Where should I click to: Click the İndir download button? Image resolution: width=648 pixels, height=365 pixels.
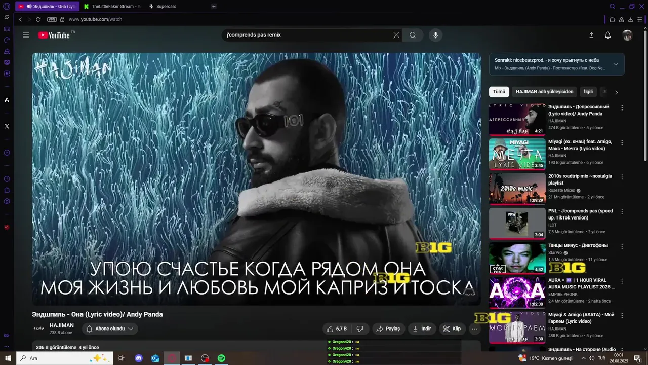pos(422,328)
